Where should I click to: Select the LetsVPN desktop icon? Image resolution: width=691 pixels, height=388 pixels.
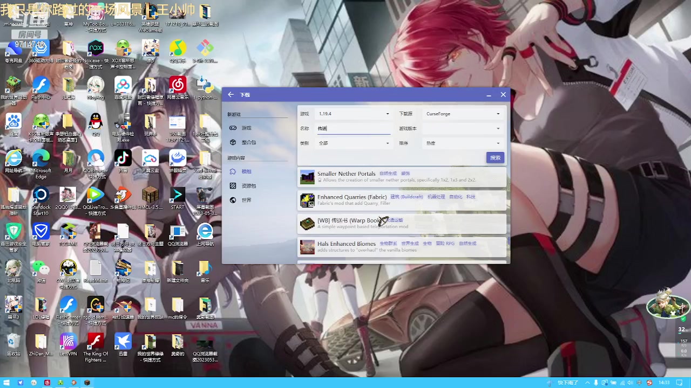tap(68, 345)
